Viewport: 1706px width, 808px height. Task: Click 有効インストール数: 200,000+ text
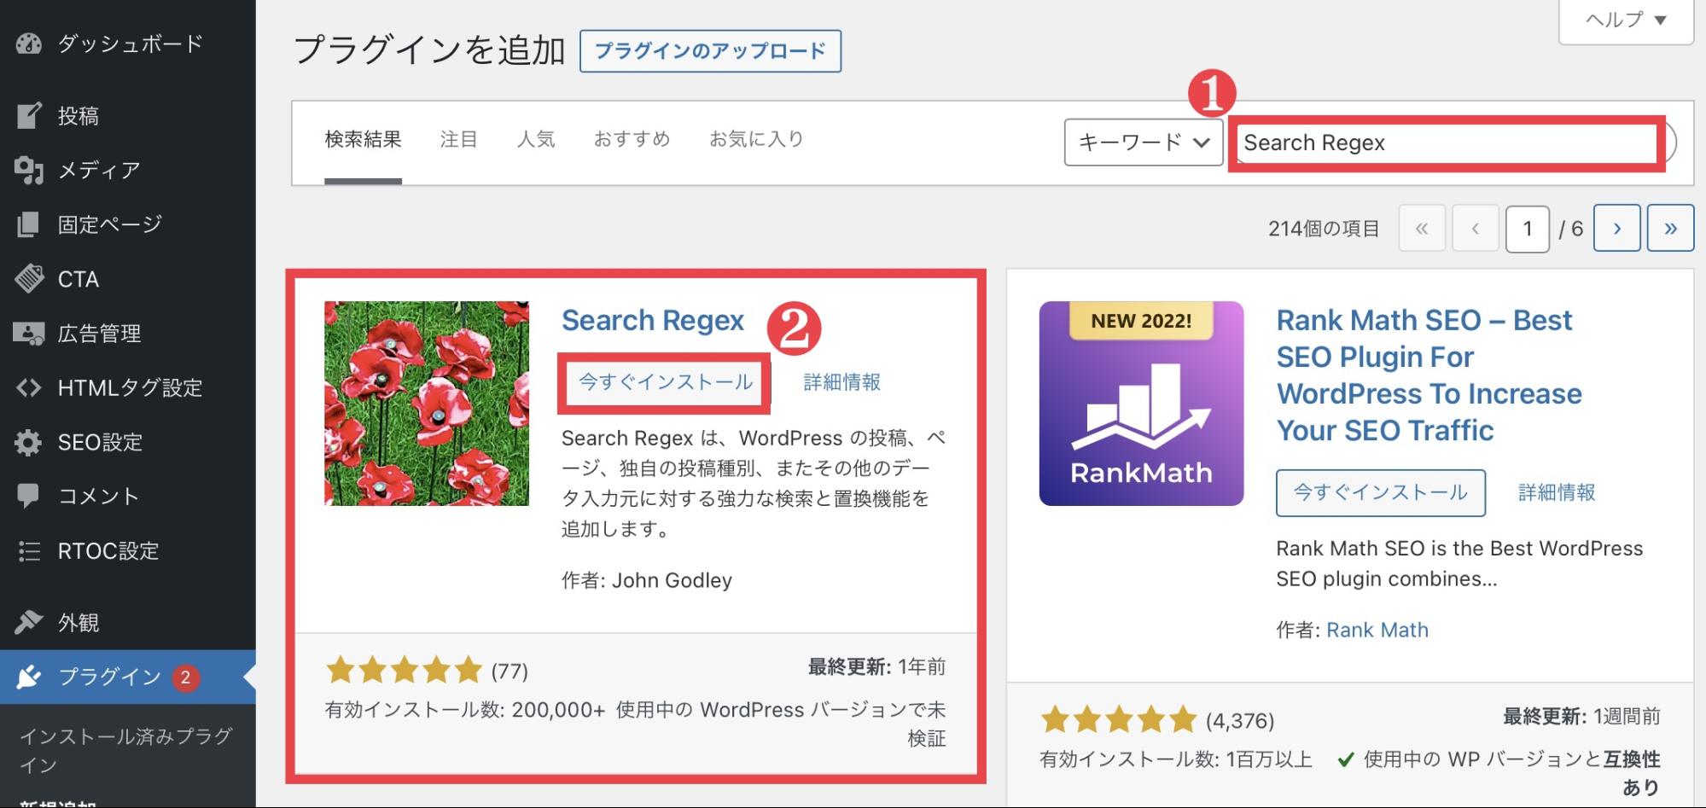tap(465, 710)
